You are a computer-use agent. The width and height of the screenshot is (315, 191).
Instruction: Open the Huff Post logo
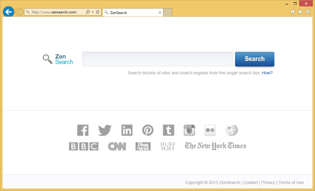point(168,147)
